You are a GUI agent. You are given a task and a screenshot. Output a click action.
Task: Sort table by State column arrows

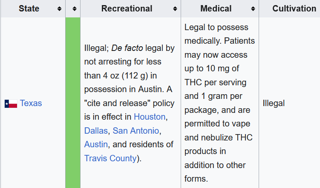tap(59, 9)
